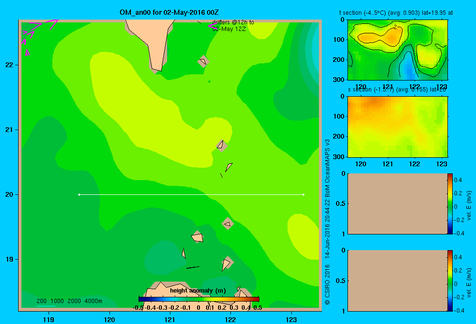Image resolution: width=476 pixels, height=324 pixels.
Task: Click the lower empty velocity panel
Action: [397, 281]
